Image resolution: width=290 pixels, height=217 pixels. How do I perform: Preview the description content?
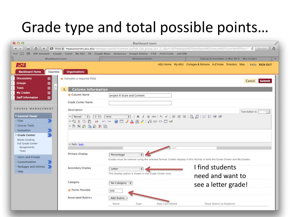[165, 121]
